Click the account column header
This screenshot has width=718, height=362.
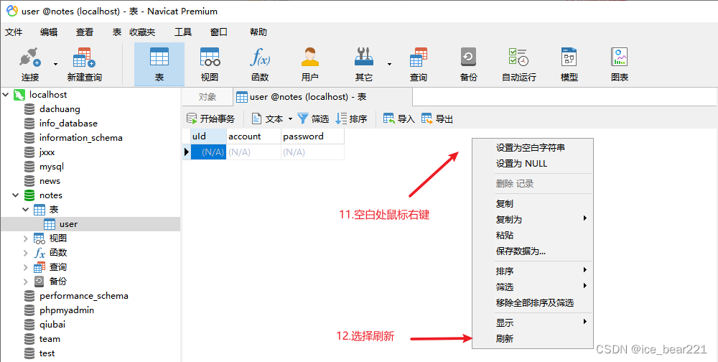pyautogui.click(x=253, y=136)
